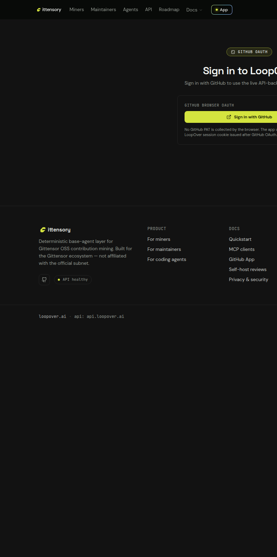Open the 'MCP clients' docs link
277x557 pixels.
(242, 249)
